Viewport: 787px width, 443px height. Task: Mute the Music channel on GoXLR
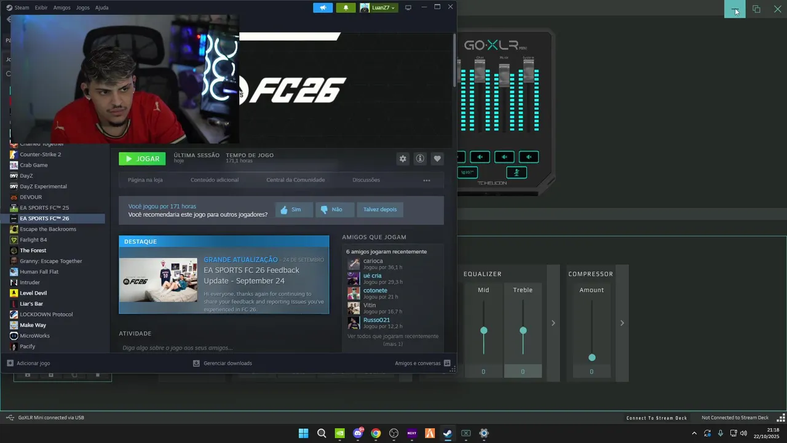click(x=504, y=157)
